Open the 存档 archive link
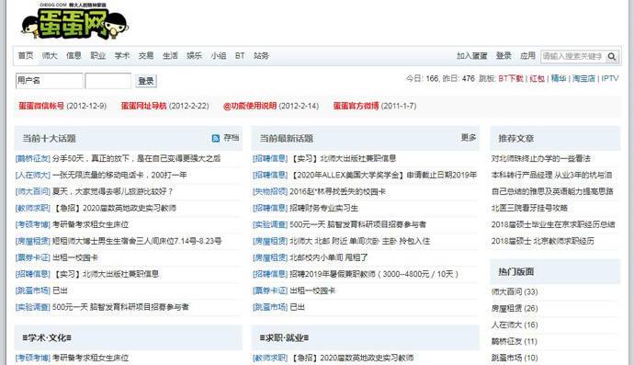 [x=232, y=138]
